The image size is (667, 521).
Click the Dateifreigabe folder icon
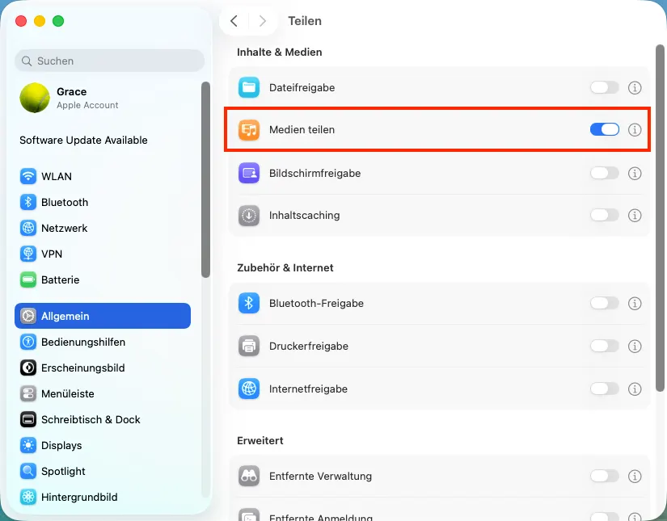(249, 87)
